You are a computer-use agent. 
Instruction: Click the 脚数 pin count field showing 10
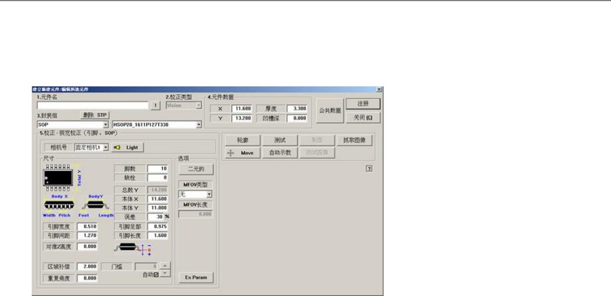click(x=158, y=169)
